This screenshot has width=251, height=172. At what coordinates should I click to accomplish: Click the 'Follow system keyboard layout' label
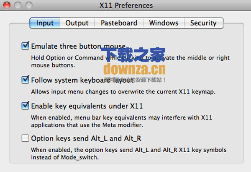point(82,80)
